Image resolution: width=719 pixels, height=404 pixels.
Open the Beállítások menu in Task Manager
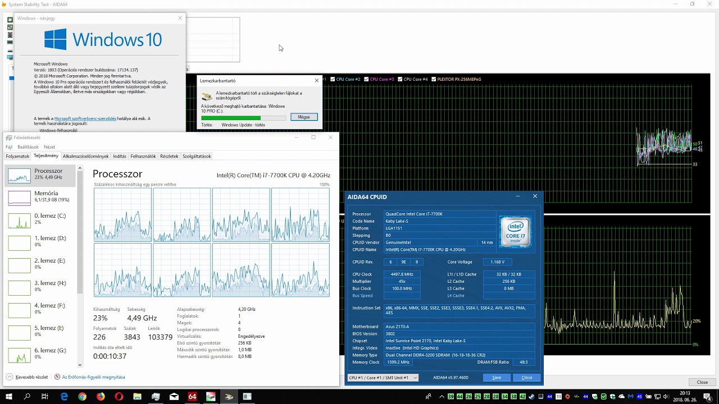[28, 147]
